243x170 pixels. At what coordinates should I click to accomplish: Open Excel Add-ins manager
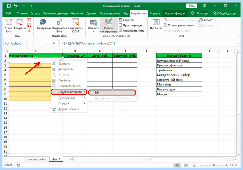(60, 25)
